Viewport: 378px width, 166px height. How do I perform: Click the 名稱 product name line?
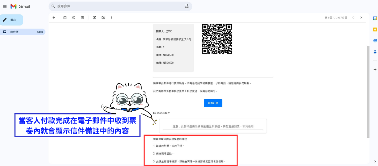(174, 39)
